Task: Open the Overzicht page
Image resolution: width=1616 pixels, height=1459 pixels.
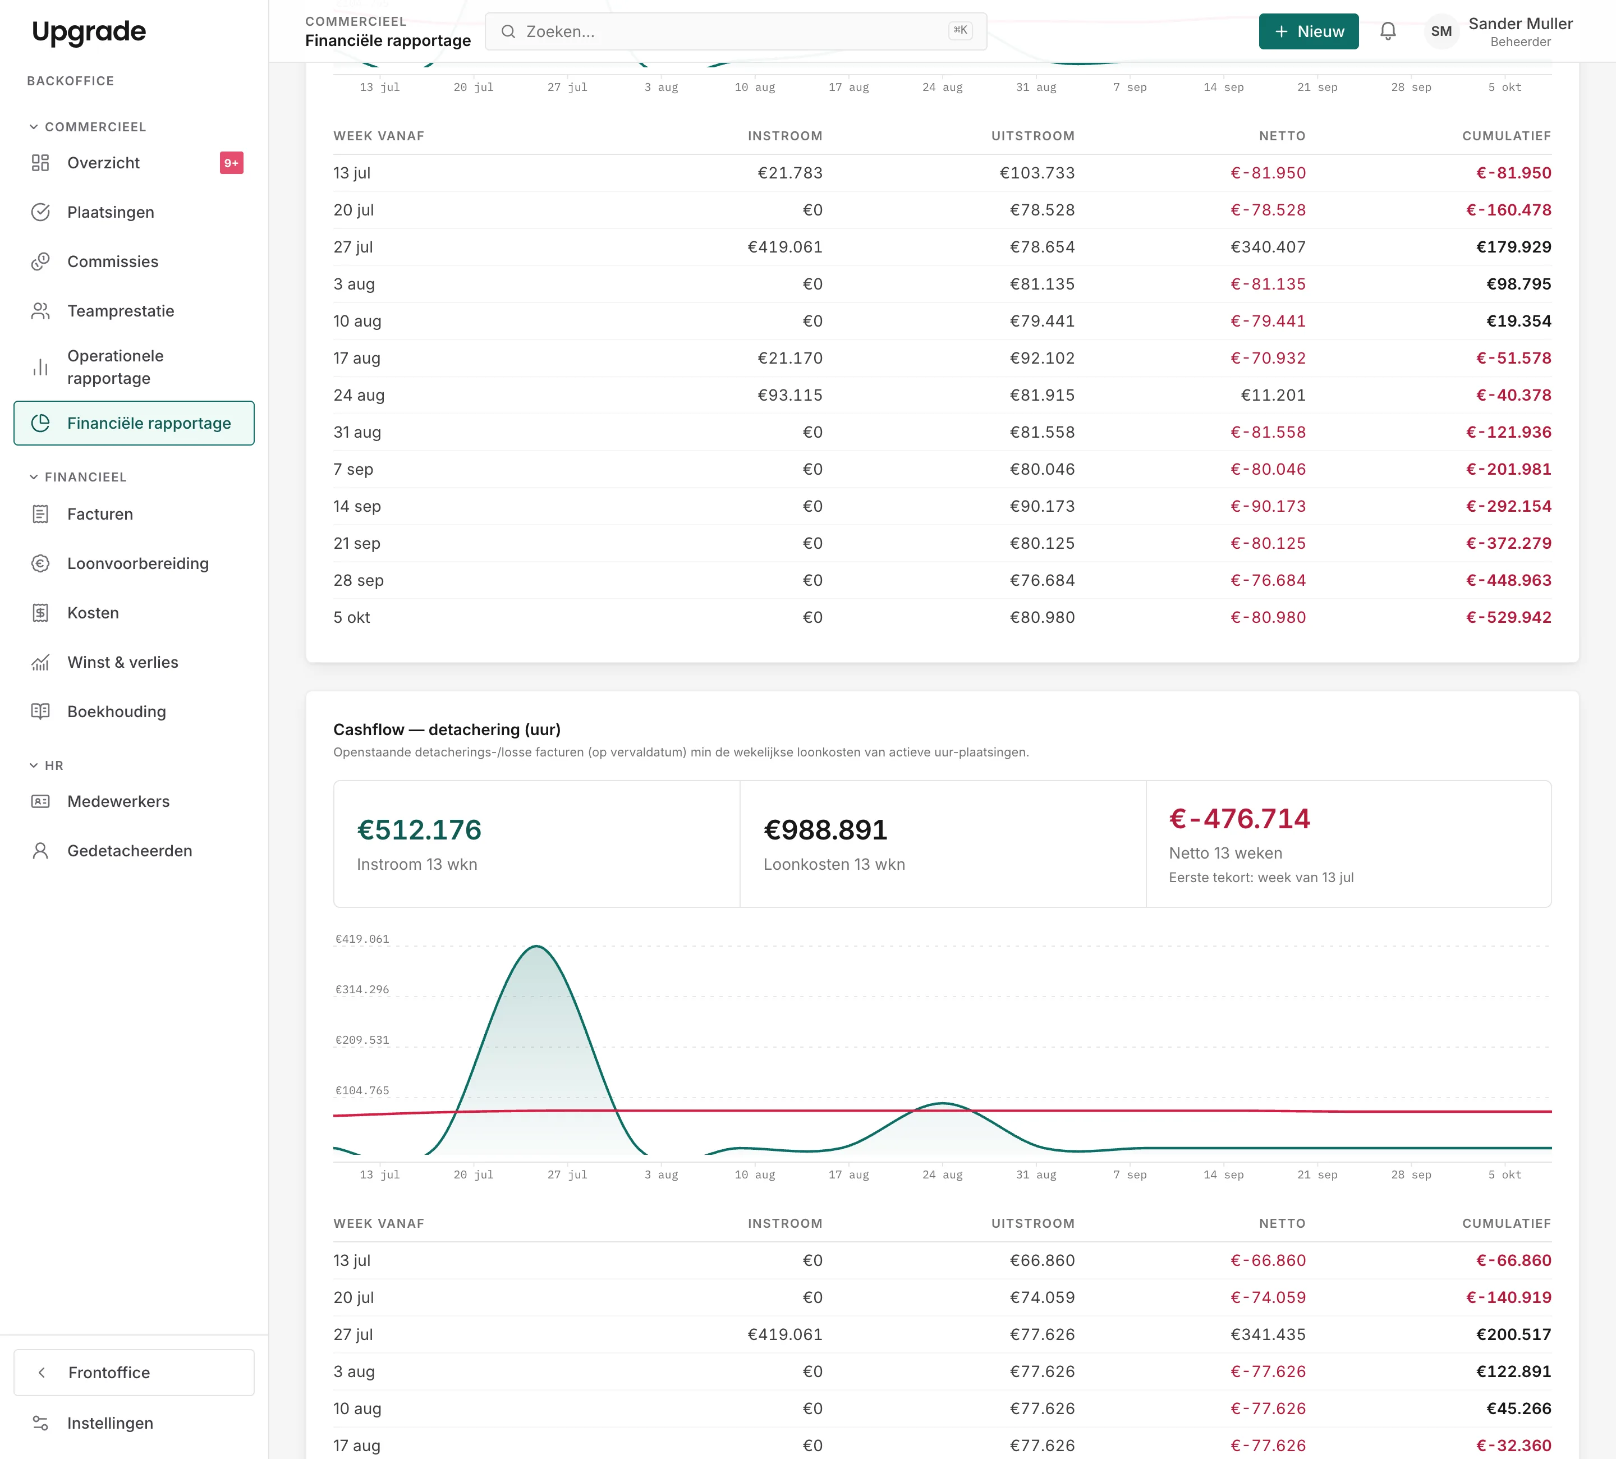Action: pos(134,163)
